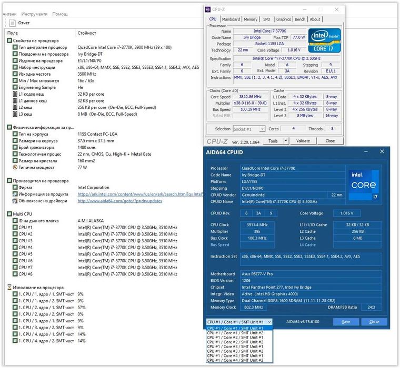
Task: Open the Инструменти menu
Action: (34, 14)
